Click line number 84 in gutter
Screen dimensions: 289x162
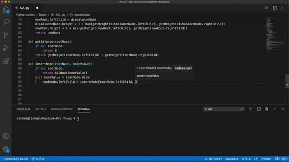pos(20,41)
